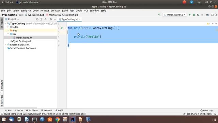
Task: Expand the .idea folder
Action: (x=8, y=27)
